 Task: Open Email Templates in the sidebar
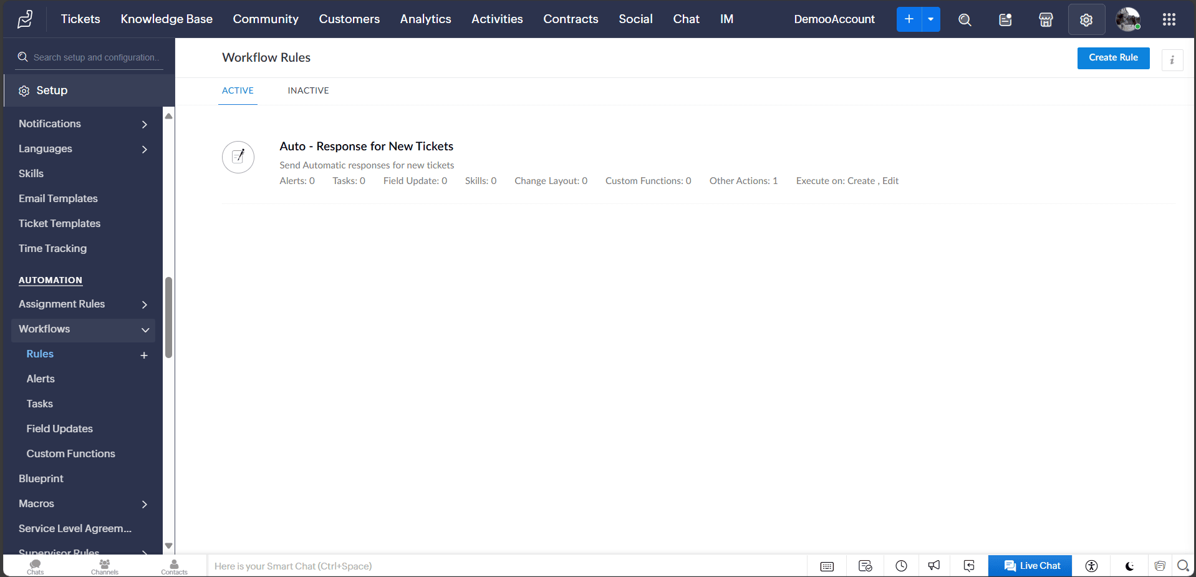(x=58, y=198)
